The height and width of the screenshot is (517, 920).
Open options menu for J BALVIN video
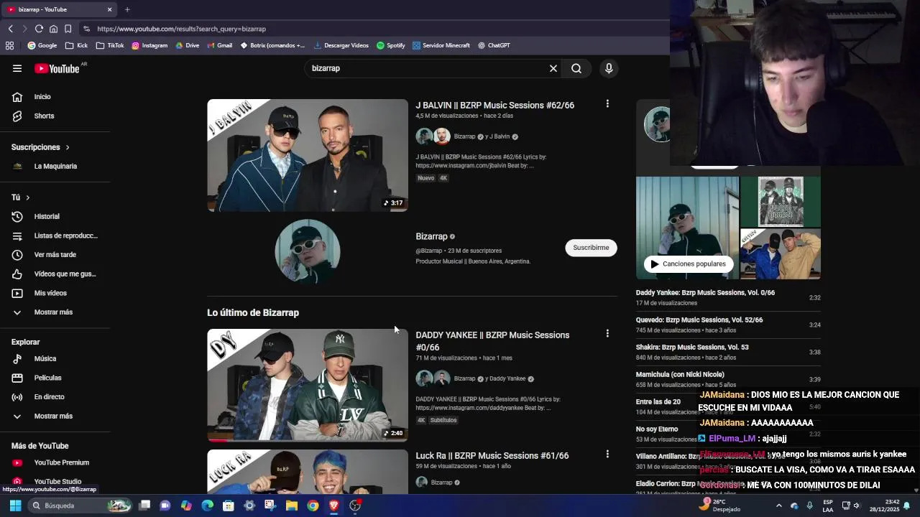pyautogui.click(x=607, y=104)
